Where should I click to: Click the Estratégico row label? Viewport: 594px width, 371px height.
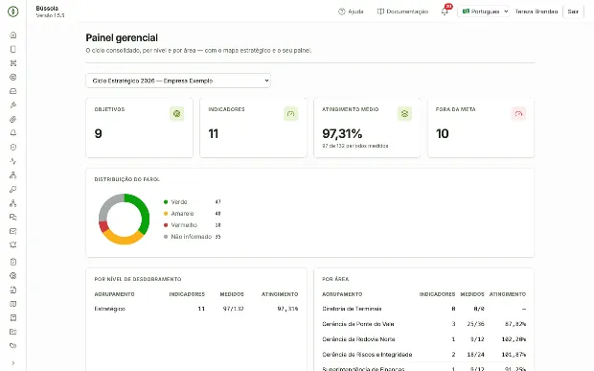[x=110, y=309]
